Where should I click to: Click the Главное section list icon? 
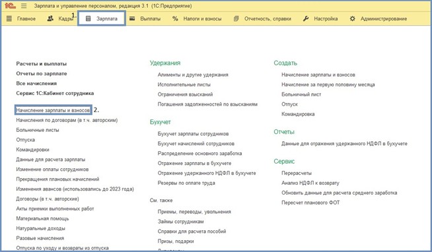coord(9,18)
